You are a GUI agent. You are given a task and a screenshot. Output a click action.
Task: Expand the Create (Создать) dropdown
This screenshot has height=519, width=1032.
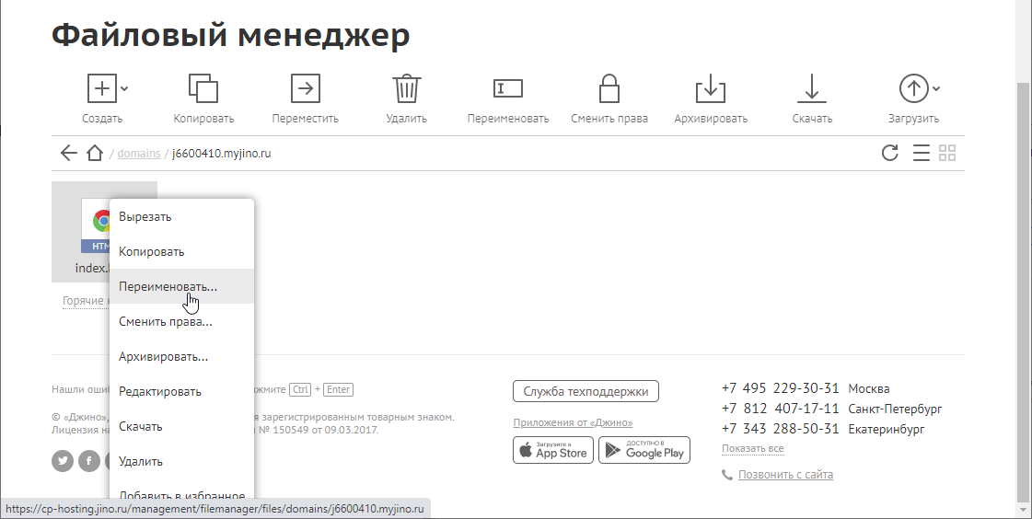pos(124,89)
